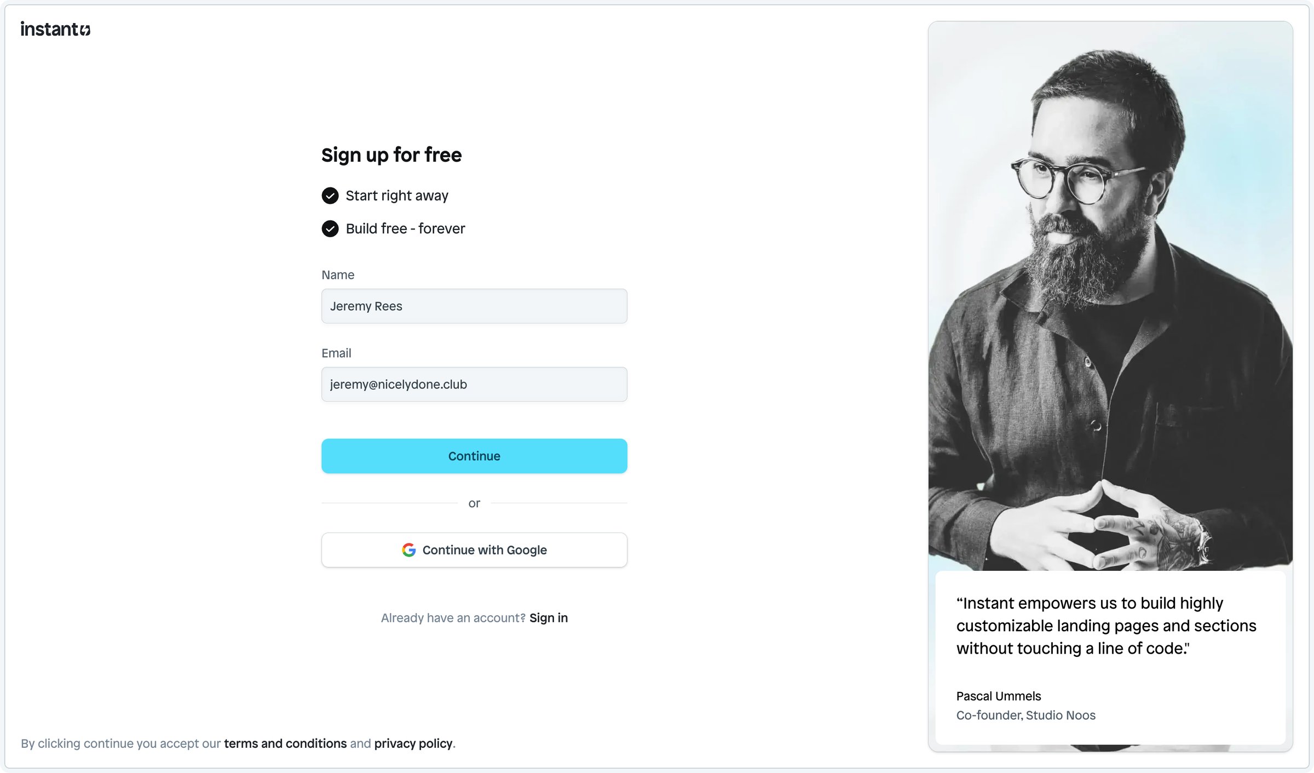Click the Instant logo in the header
Image resolution: width=1314 pixels, height=773 pixels.
click(x=55, y=29)
